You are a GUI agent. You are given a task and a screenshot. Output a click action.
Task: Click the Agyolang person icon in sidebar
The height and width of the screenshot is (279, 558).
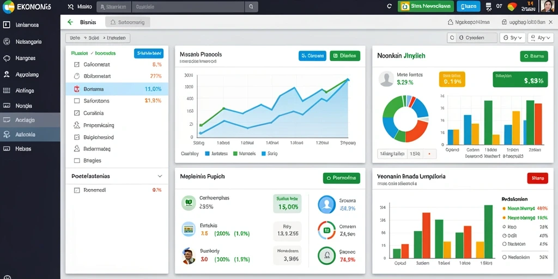pyautogui.click(x=6, y=74)
